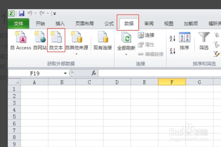Open the 排序 sort dialog
221x147 pixels.
coord(185,41)
